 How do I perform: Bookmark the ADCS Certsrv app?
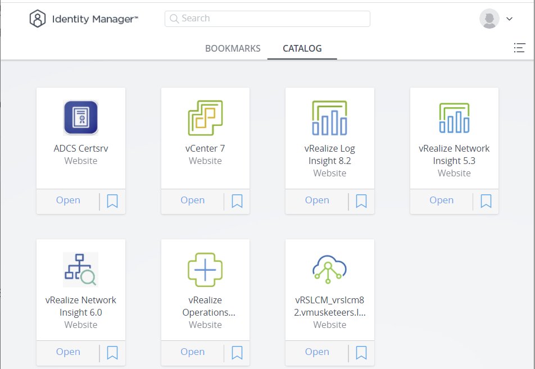tap(112, 201)
